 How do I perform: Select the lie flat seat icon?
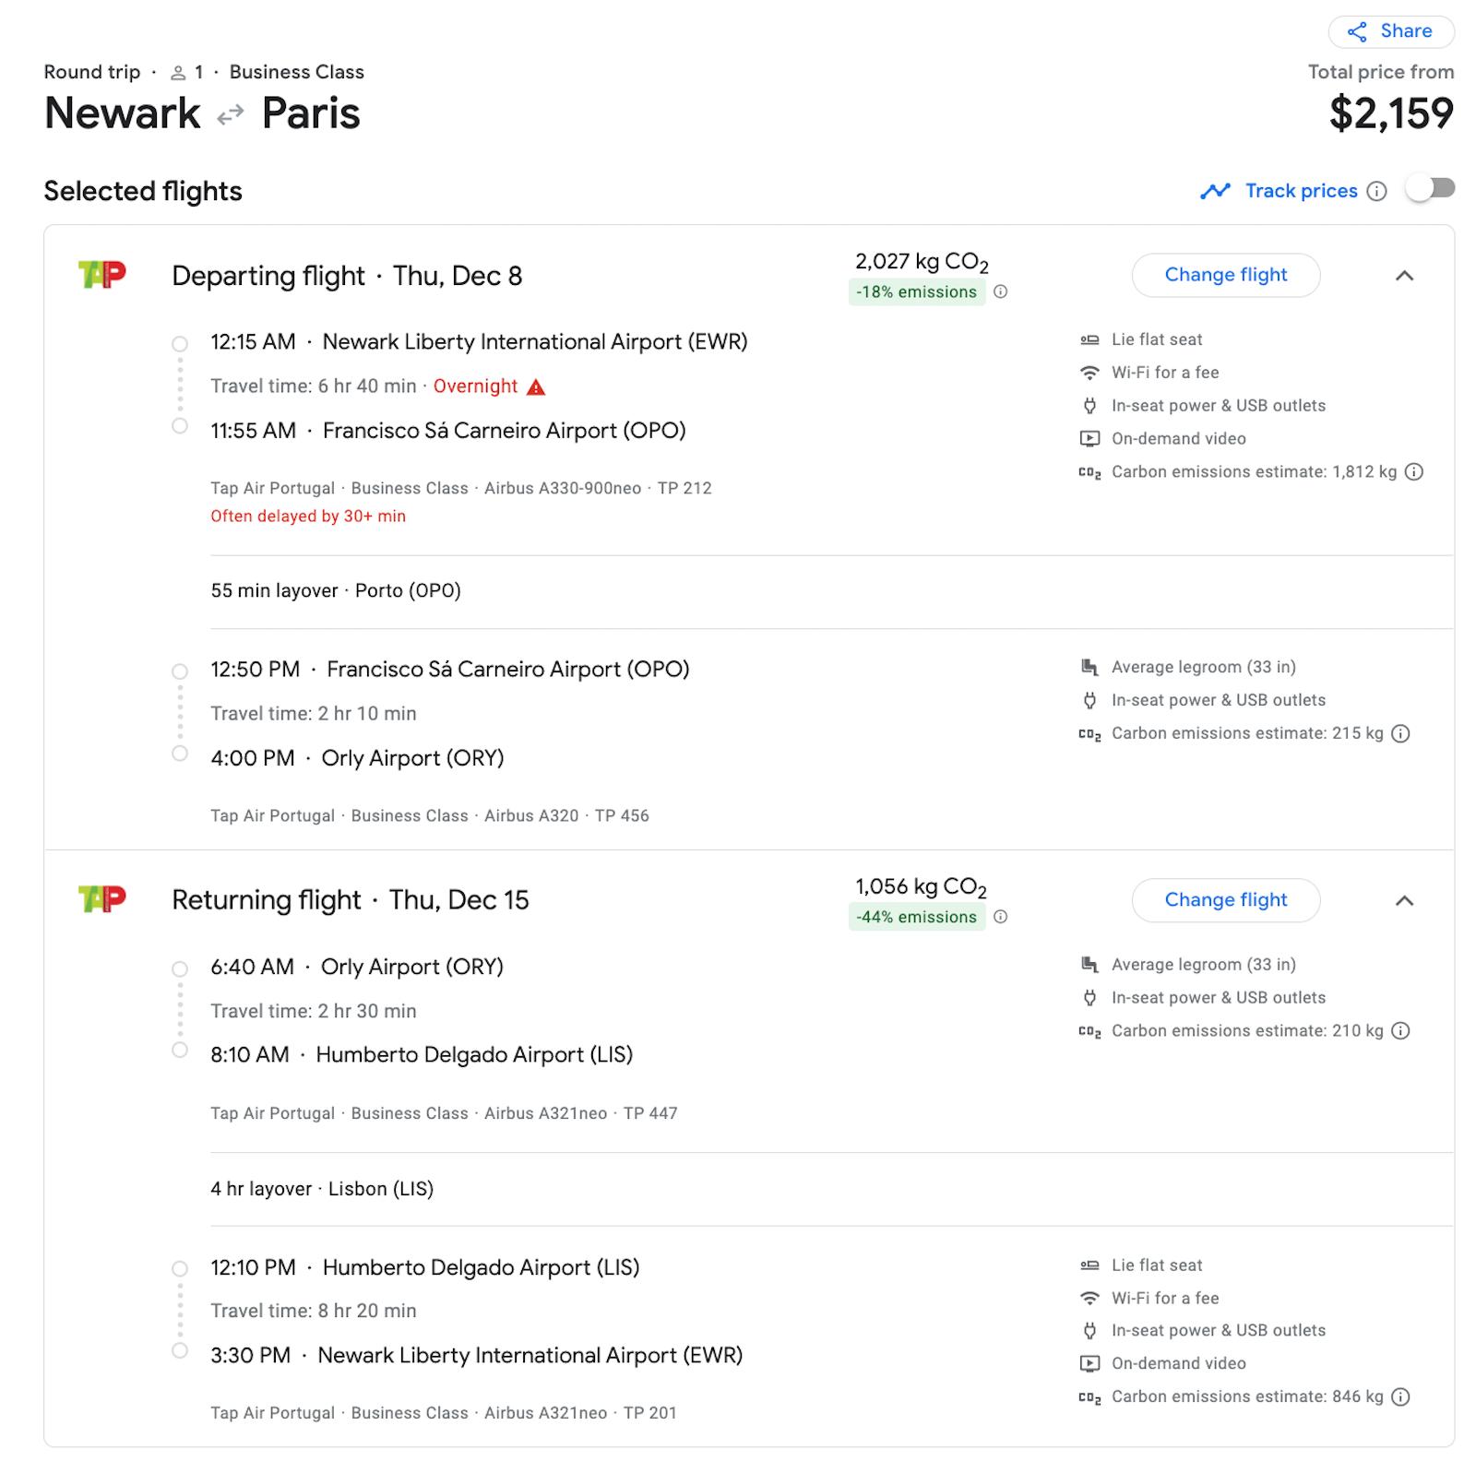point(1090,339)
